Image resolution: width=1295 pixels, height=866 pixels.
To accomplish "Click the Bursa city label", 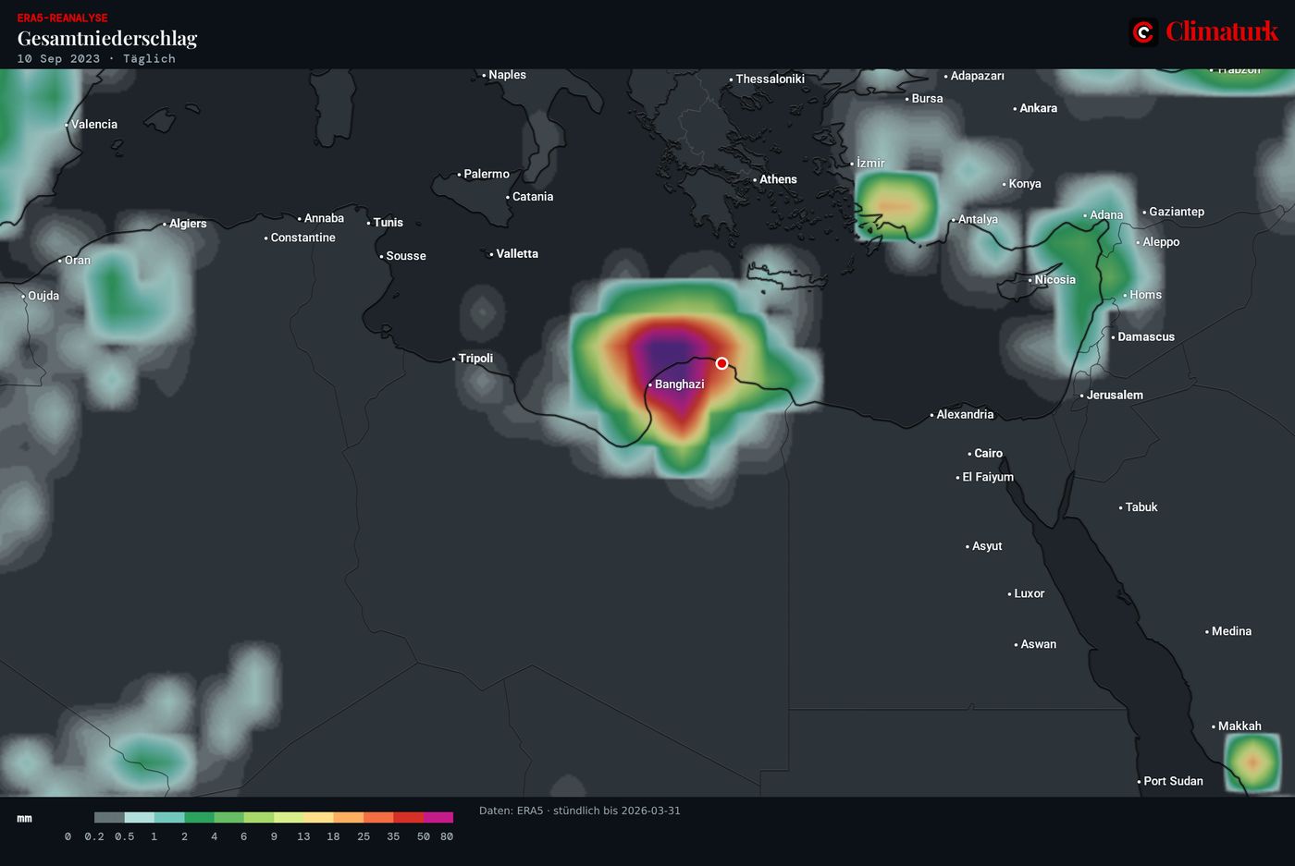I will 927,99.
